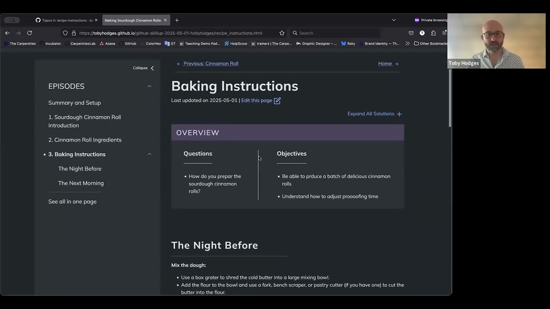The width and height of the screenshot is (550, 309).
Task: Open See all in one page
Action: pos(72,202)
